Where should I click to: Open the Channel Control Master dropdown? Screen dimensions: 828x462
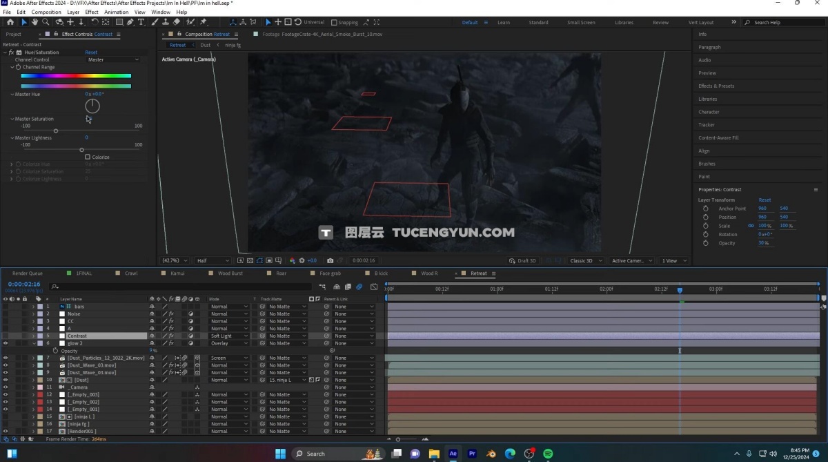click(x=113, y=59)
